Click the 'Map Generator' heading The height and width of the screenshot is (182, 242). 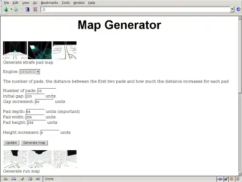(x=120, y=25)
